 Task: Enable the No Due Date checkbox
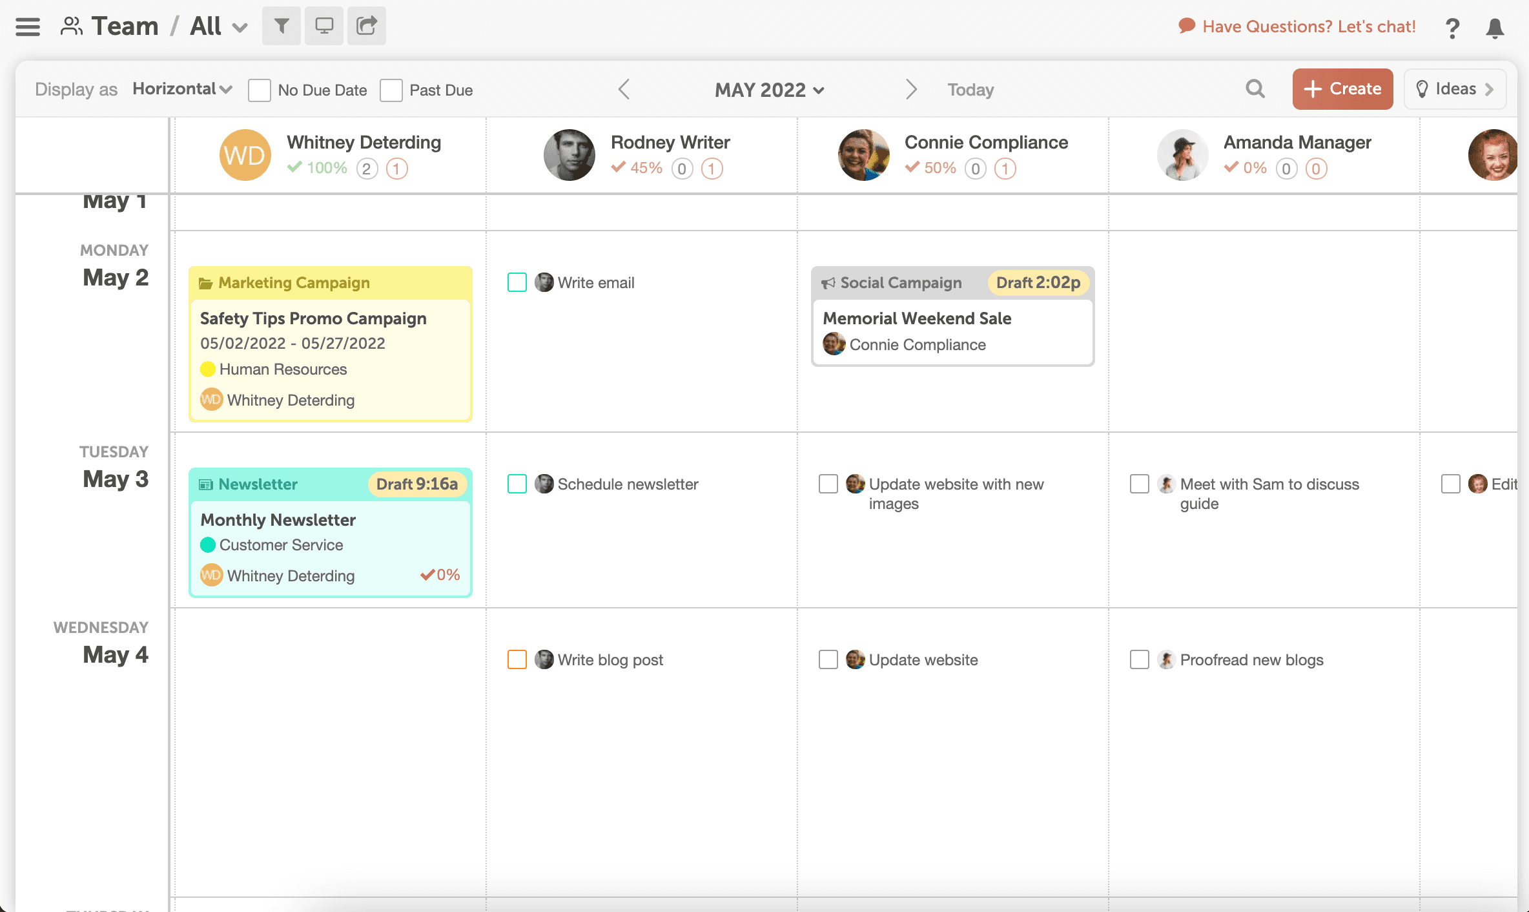click(x=259, y=90)
